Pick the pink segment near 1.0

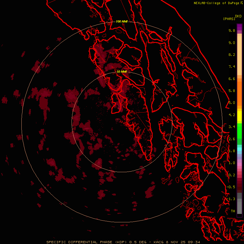point(239,164)
